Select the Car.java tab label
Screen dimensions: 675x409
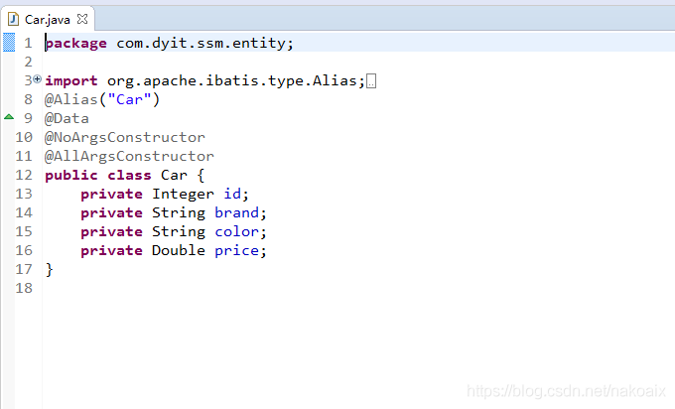click(x=48, y=18)
